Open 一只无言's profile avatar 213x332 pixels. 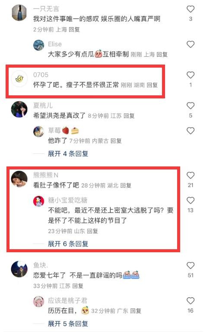click(19, 13)
